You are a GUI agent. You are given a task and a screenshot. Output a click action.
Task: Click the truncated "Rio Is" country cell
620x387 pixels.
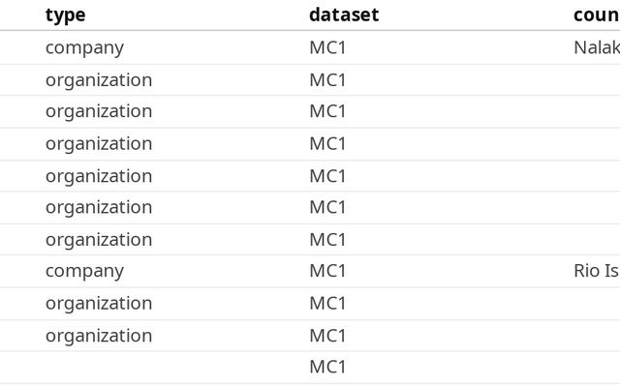pyautogui.click(x=596, y=271)
